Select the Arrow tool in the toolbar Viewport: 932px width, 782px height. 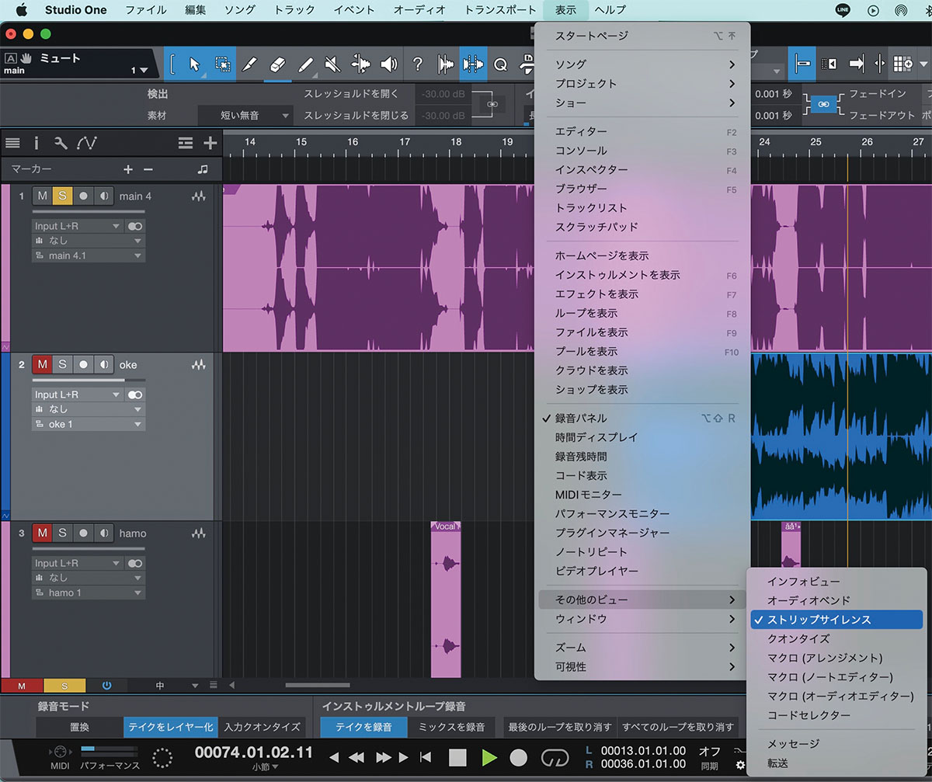pos(194,64)
